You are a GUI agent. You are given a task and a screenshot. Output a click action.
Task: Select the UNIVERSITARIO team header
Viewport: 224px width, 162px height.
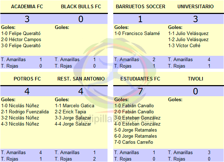click(195, 6)
